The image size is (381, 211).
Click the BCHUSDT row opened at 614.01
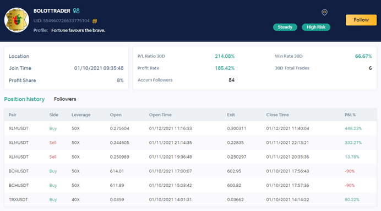coord(190,171)
